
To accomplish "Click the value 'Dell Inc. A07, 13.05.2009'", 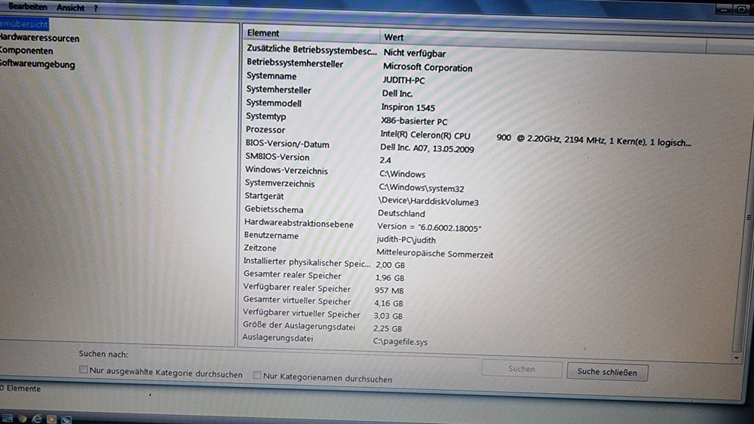I will point(427,148).
